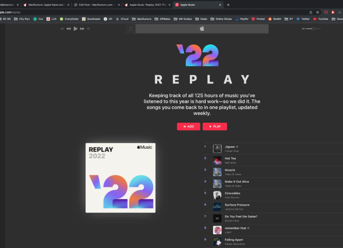Click the previous track button
This screenshot has height=248, width=343.
click(68, 29)
